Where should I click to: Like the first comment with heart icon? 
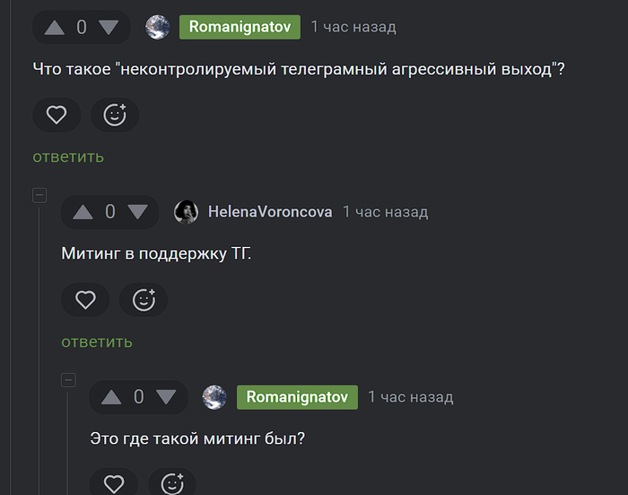[x=57, y=115]
